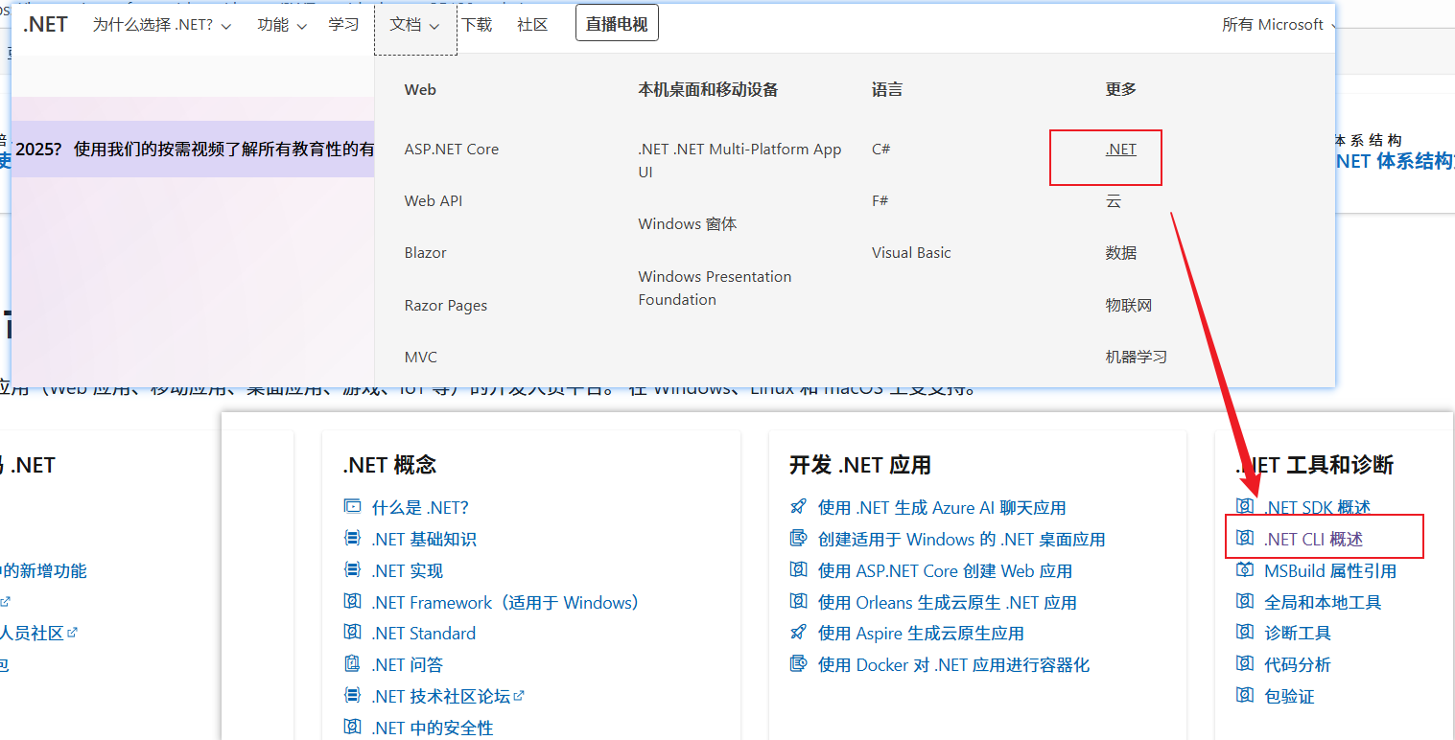Screen dimensions: 1455x740
Task: Open the MSBuild 属性引用 link
Action: [x=1330, y=571]
